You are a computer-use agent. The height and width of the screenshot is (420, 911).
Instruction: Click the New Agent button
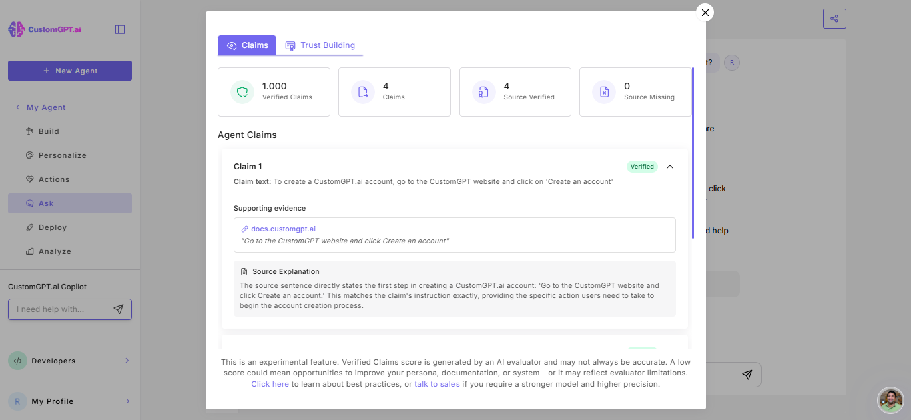70,71
